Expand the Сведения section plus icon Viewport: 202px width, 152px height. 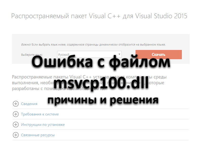[x=16, y=104]
